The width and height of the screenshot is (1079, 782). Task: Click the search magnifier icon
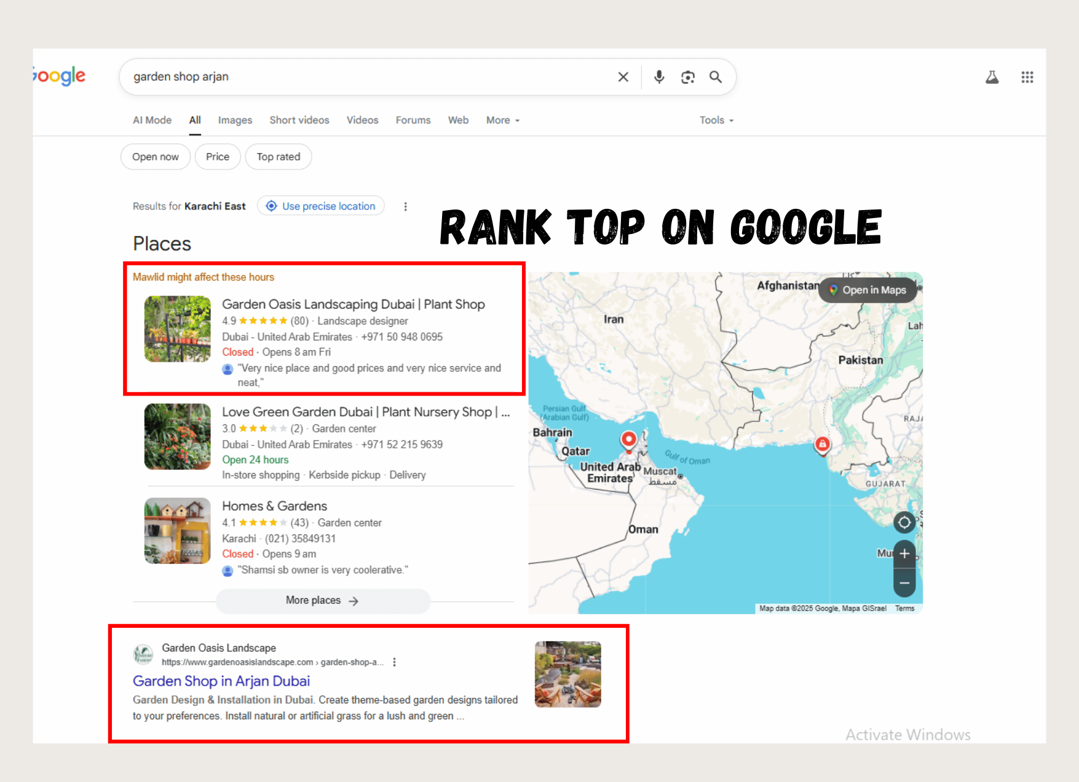click(716, 77)
